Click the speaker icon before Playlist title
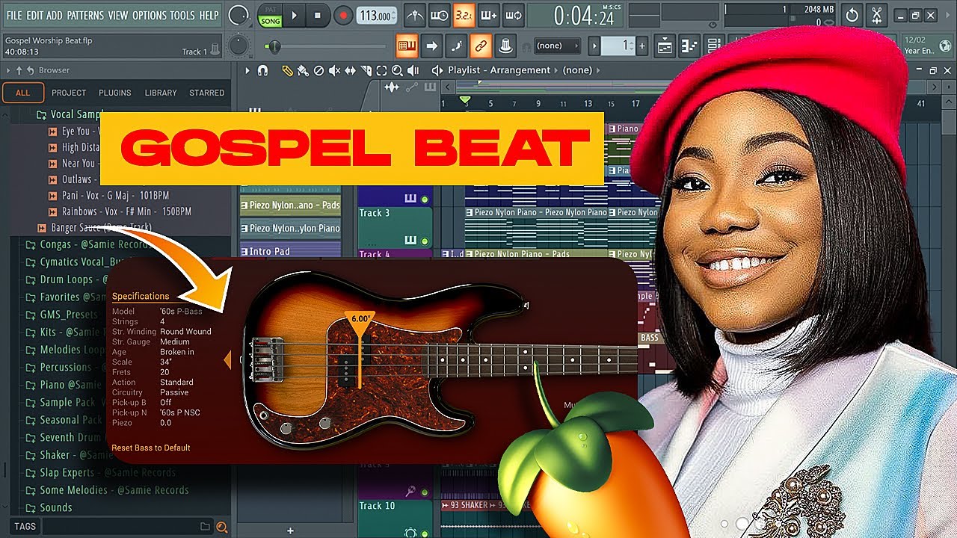Image resolution: width=957 pixels, height=538 pixels. pos(437,70)
